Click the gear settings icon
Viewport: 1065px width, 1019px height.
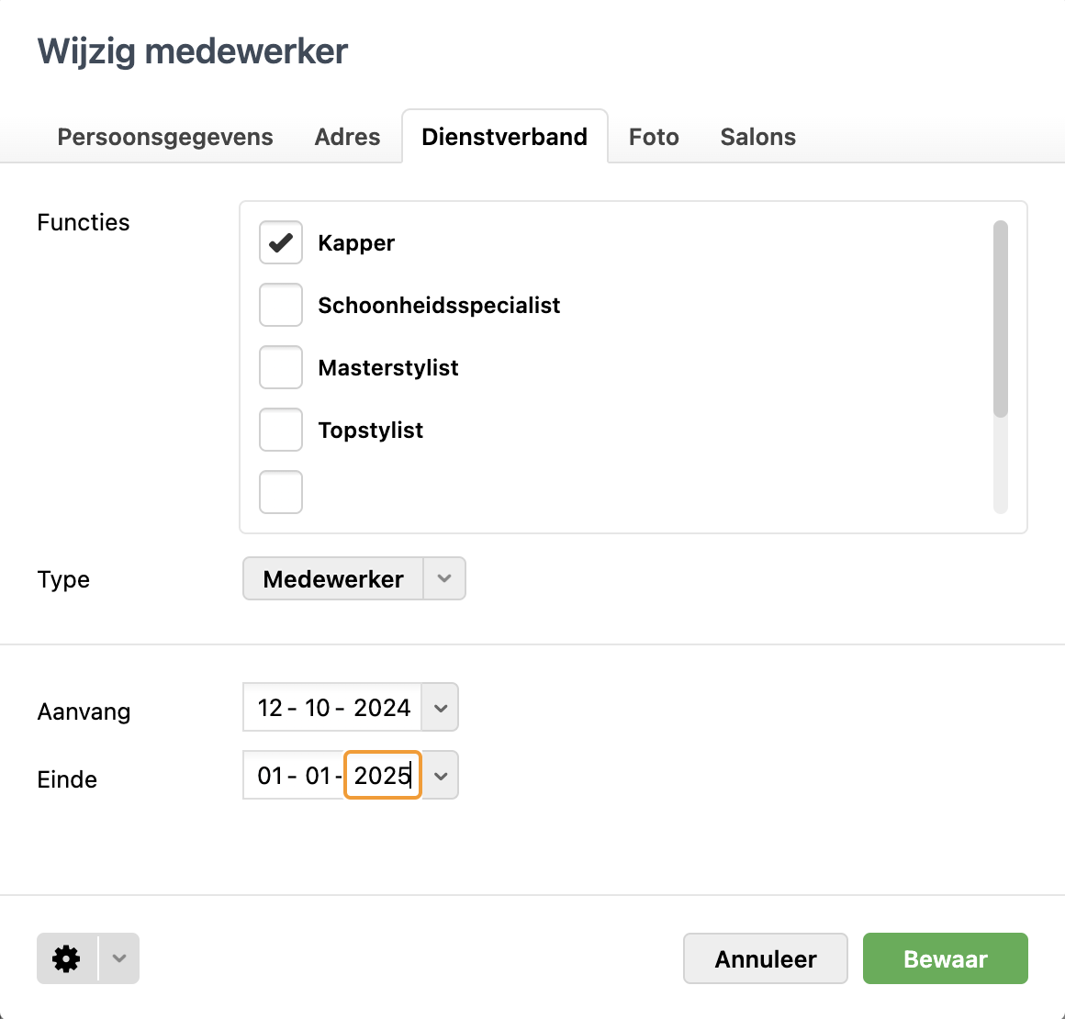pos(67,958)
